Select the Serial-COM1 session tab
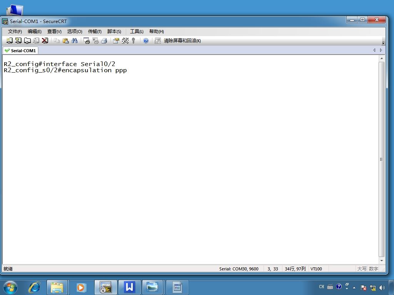Screen dimensions: 394x295 coord(20,50)
